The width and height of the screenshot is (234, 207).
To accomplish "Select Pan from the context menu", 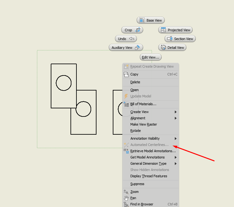I will (x=151, y=198).
